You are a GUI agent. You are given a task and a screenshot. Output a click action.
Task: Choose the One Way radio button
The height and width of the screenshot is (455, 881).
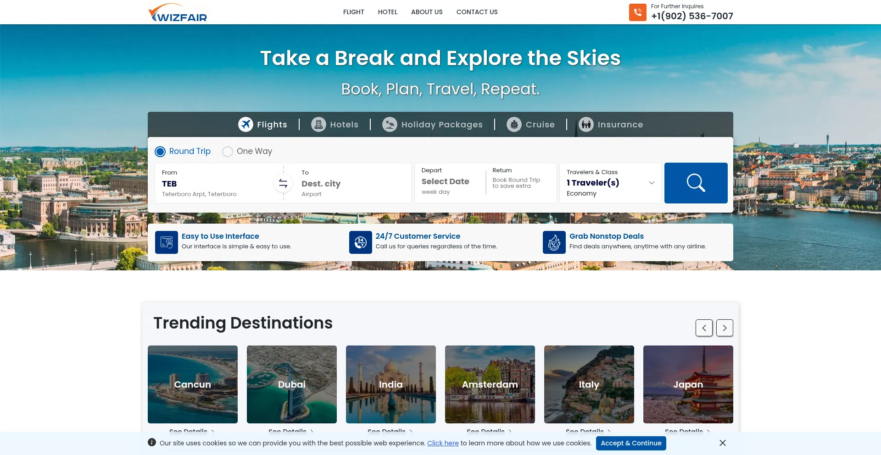point(228,152)
